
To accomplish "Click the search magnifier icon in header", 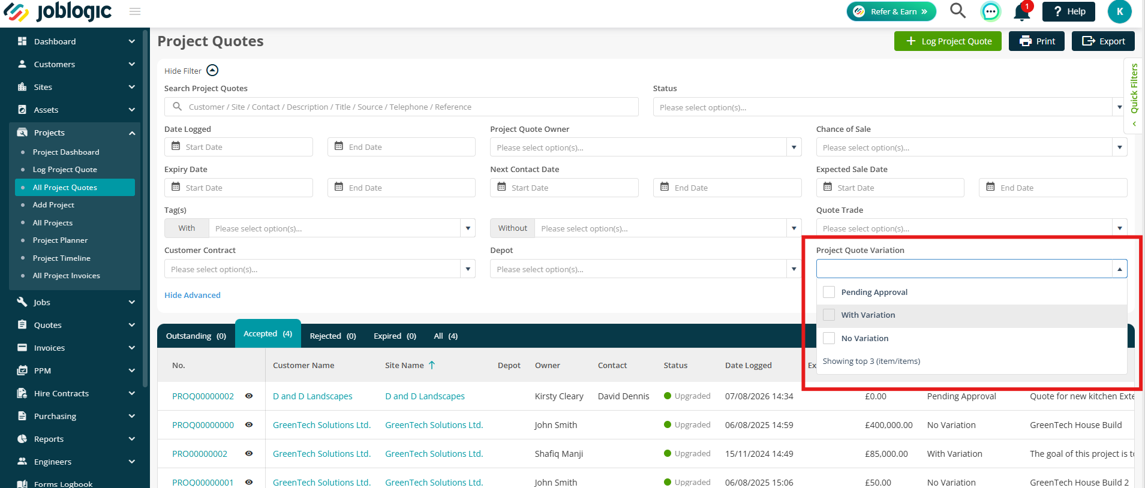I will [x=958, y=11].
